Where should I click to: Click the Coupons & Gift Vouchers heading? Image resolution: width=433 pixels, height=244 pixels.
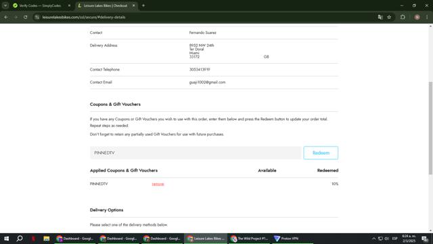(x=115, y=104)
